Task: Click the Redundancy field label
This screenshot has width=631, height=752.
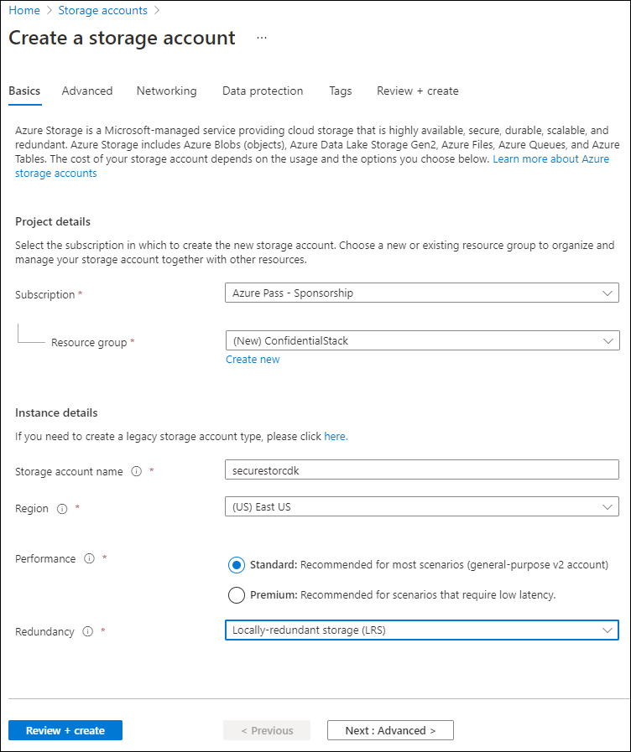Action: coord(44,631)
